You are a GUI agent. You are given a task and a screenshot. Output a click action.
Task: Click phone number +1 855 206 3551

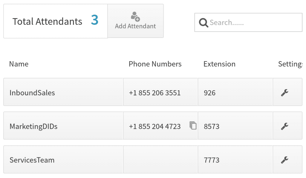[x=155, y=93]
